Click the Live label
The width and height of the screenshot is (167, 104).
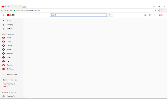(8, 61)
